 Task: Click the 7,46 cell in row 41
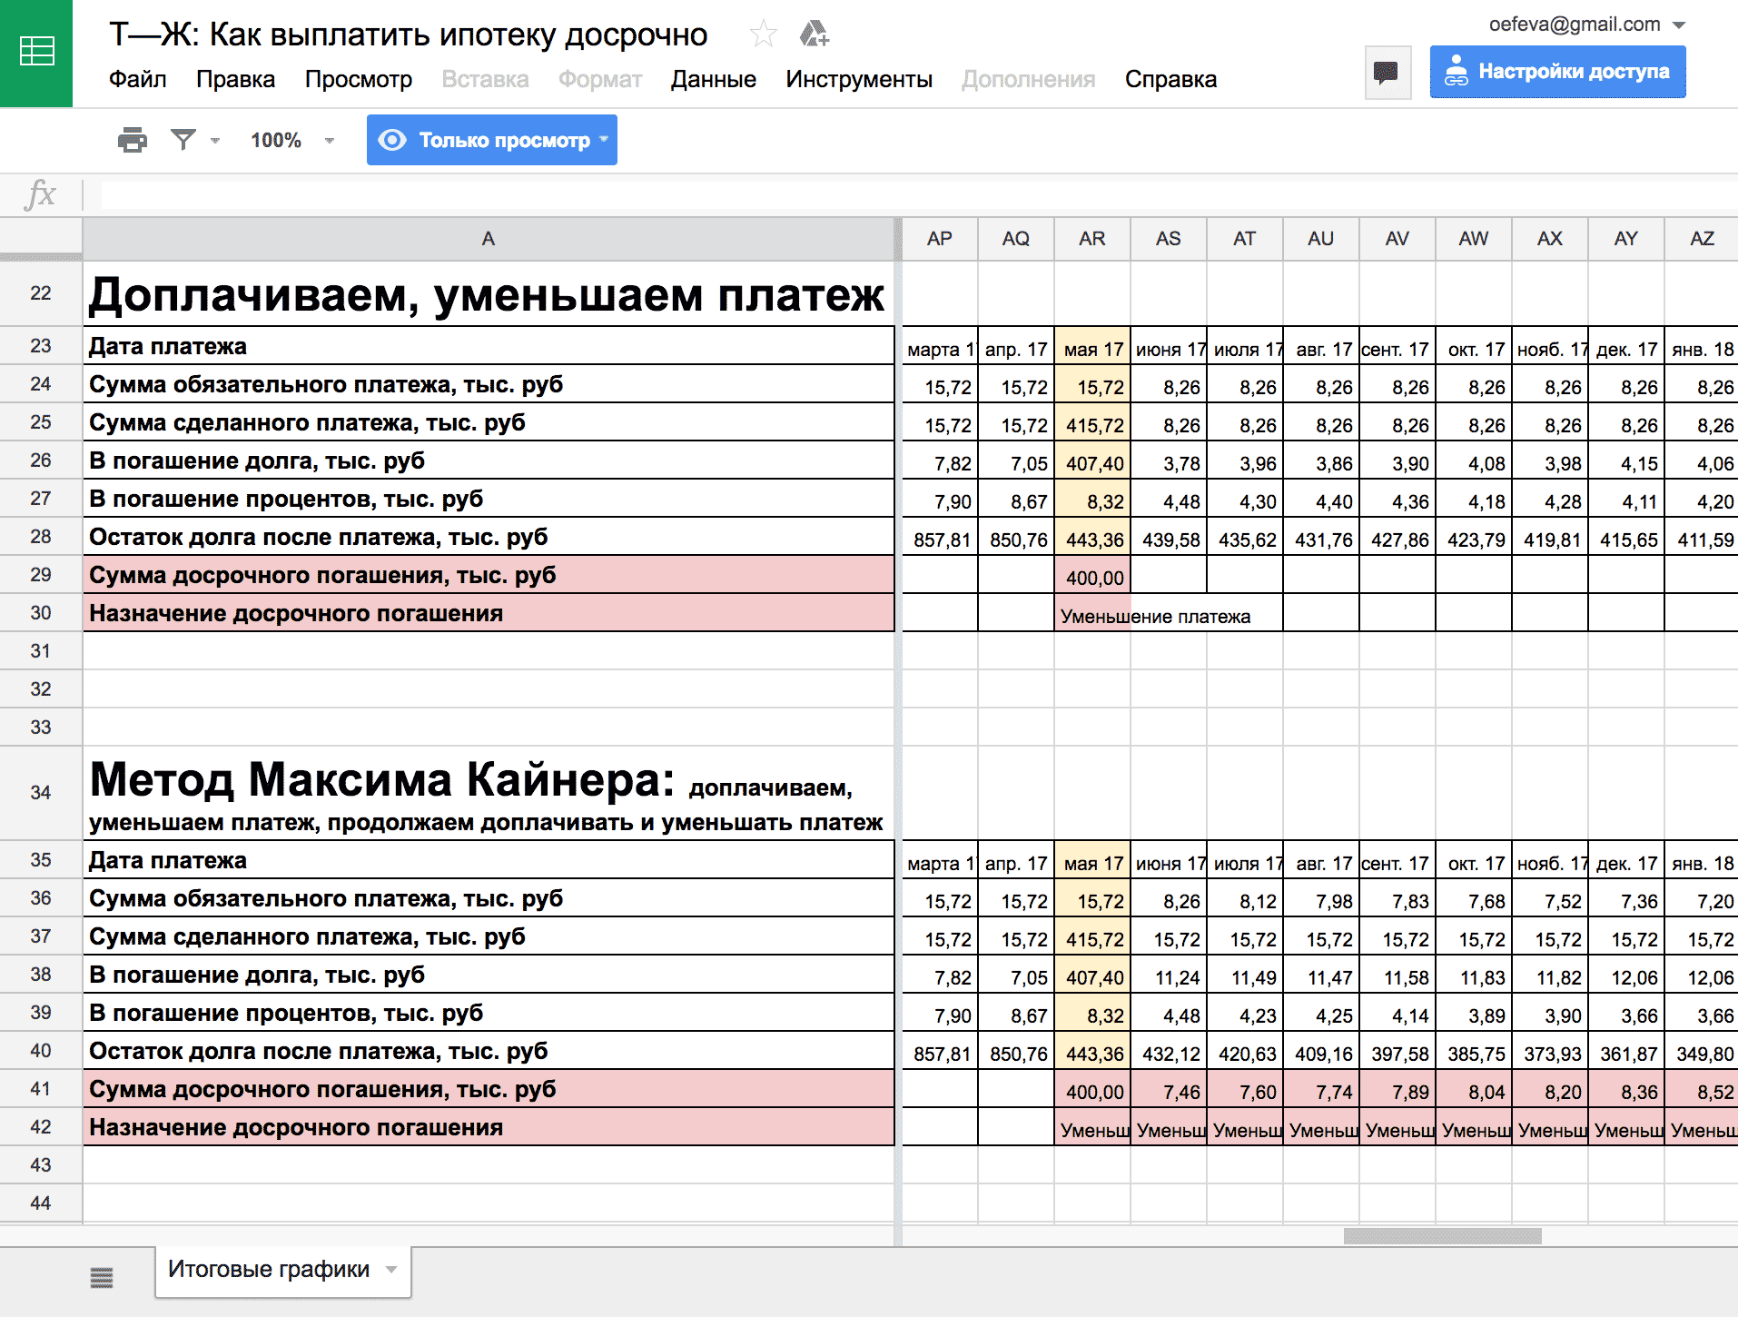[1169, 1091]
